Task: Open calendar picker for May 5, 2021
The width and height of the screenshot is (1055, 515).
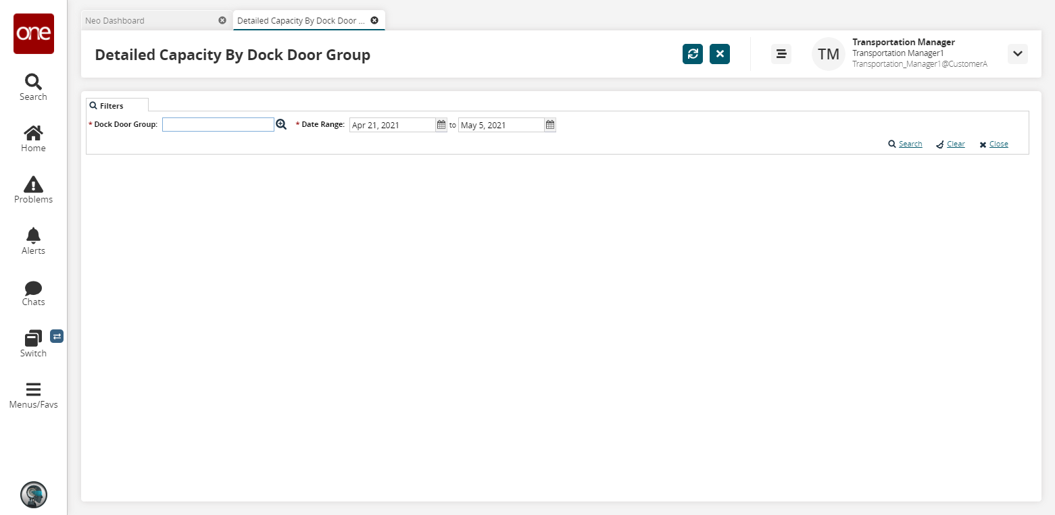Action: [550, 125]
